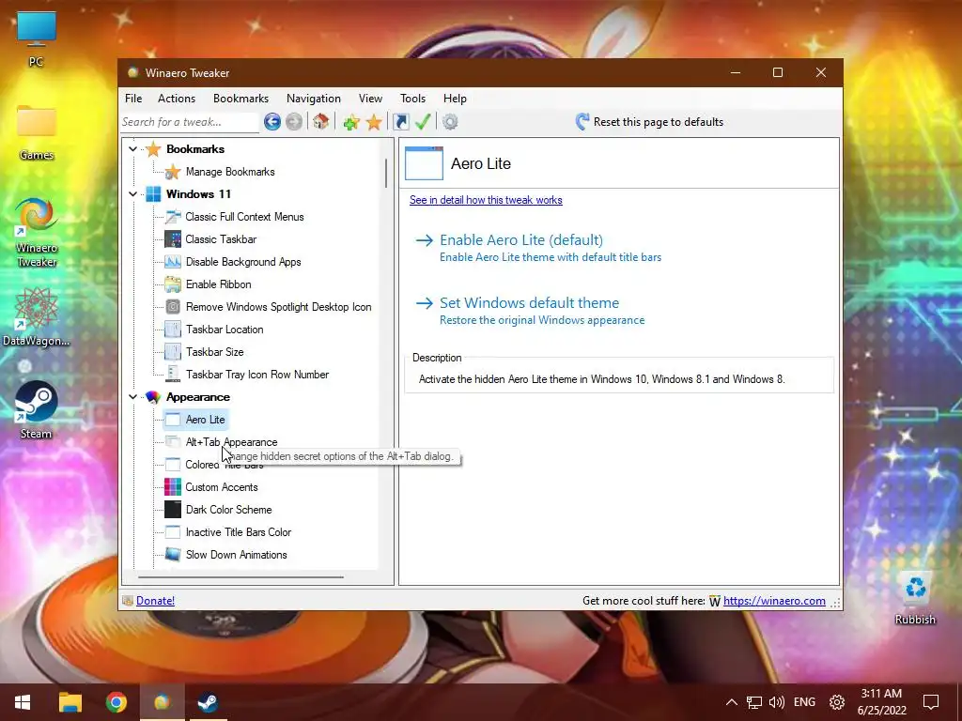Open Steam from the taskbar

208,702
